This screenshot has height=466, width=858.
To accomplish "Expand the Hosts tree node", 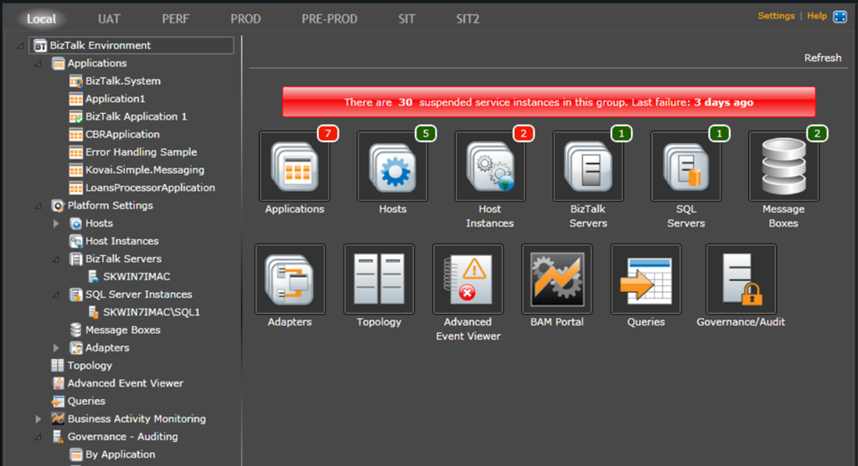I will click(56, 223).
